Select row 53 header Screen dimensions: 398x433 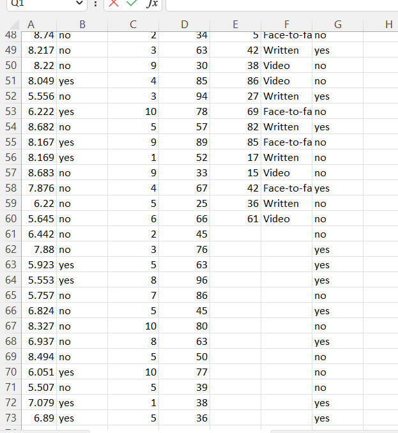(x=11, y=111)
